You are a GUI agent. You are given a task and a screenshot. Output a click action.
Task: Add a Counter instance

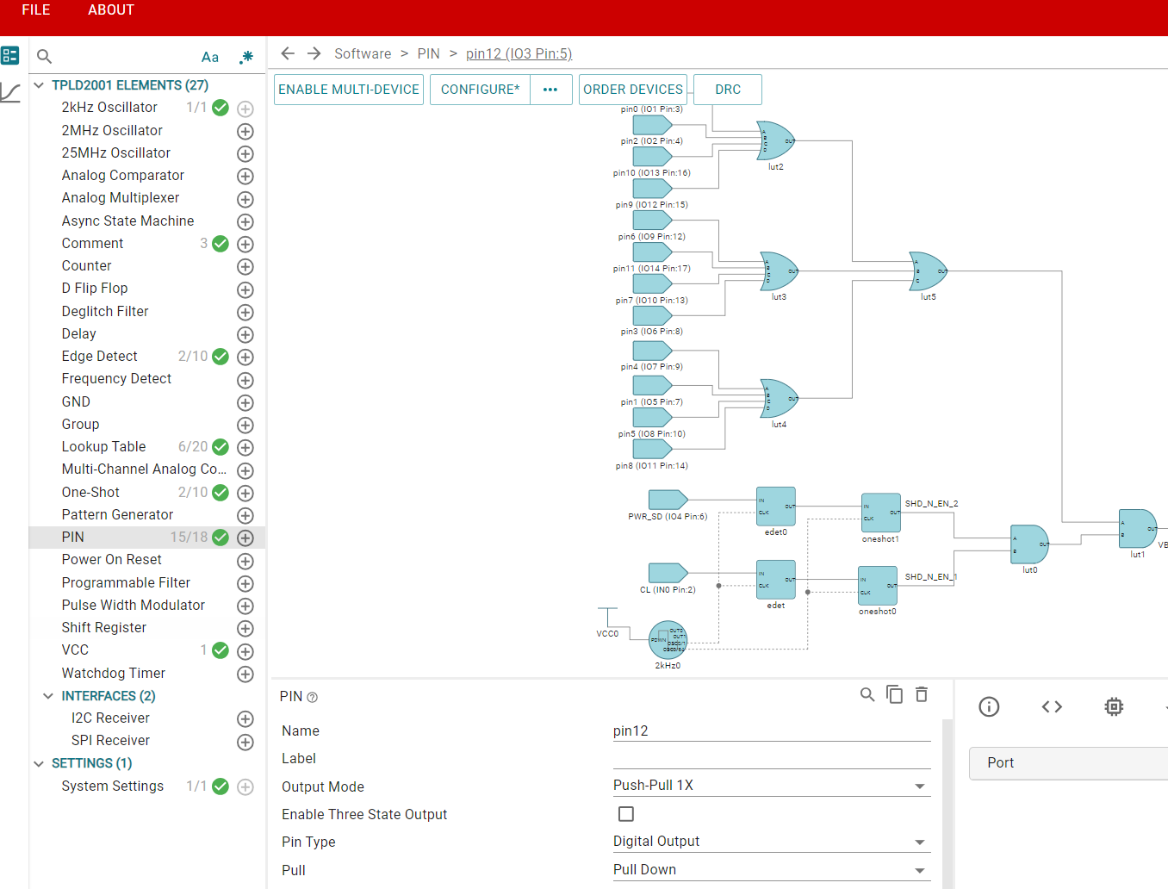[x=245, y=266]
